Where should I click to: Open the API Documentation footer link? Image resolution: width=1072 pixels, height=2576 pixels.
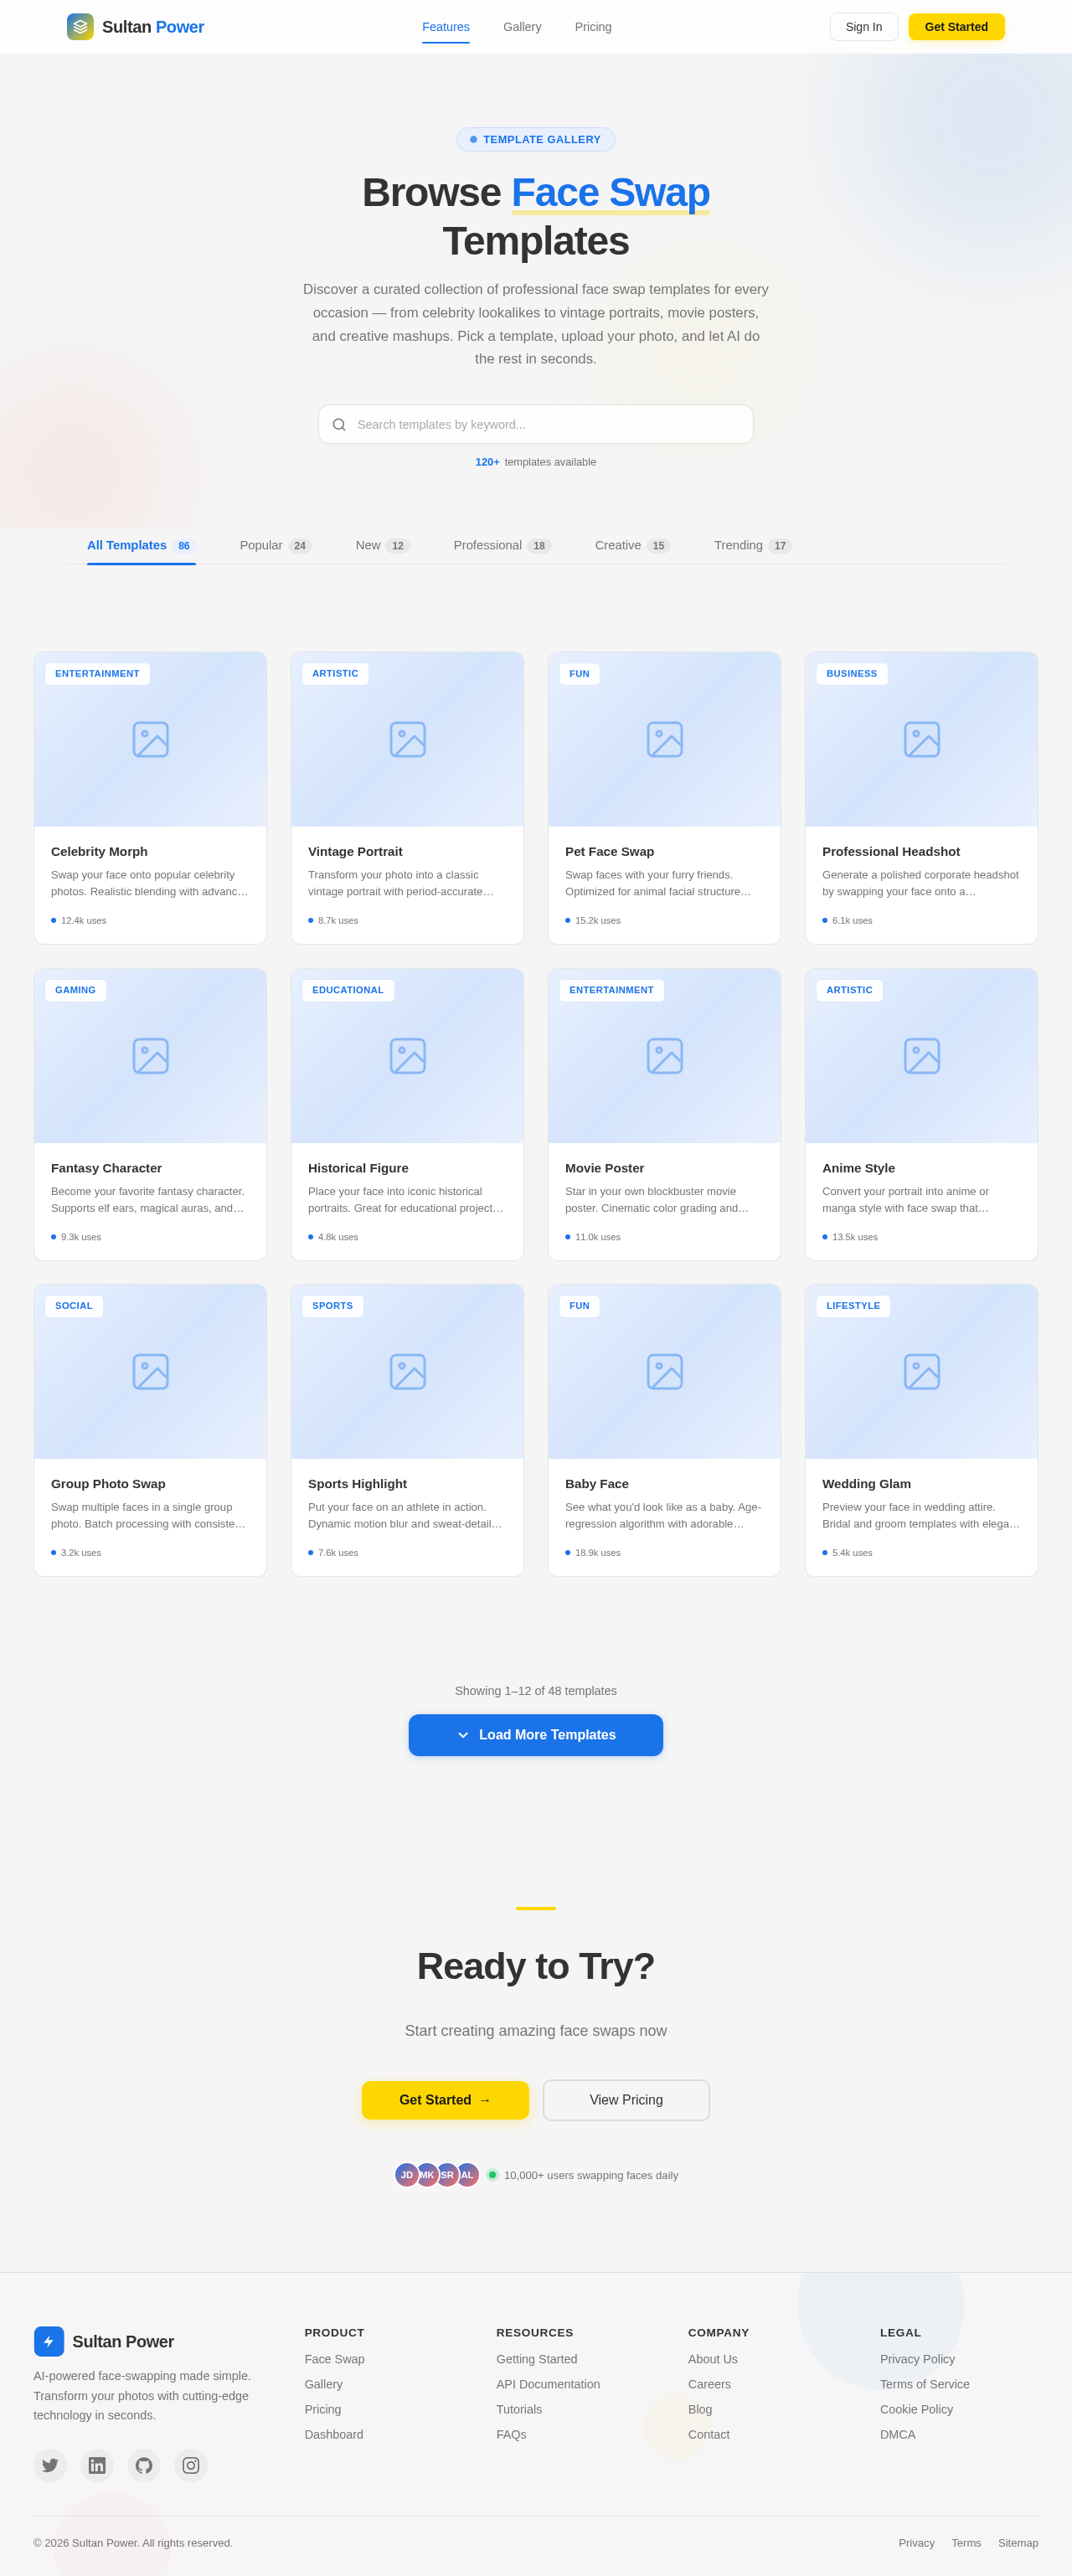point(548,2384)
